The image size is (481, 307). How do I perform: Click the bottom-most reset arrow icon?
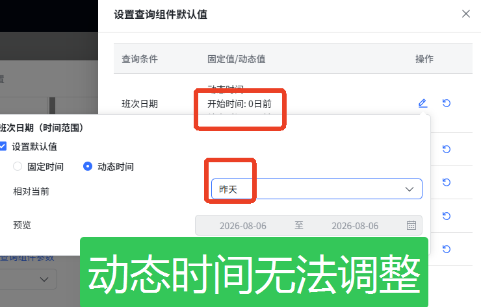[447, 249]
